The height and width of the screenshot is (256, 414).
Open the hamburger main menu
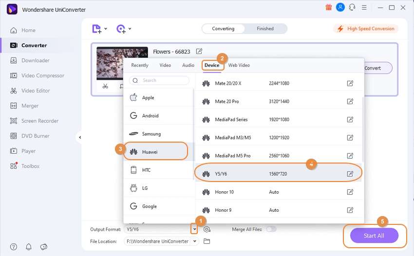coord(364,7)
